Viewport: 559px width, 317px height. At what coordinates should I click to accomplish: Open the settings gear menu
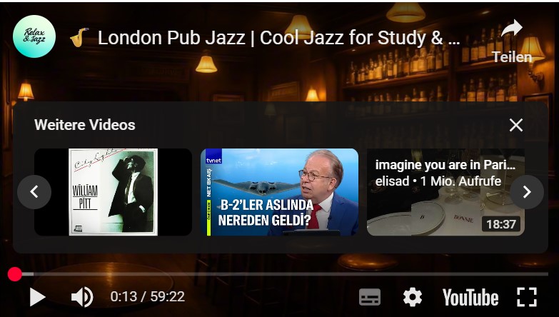coord(413,297)
